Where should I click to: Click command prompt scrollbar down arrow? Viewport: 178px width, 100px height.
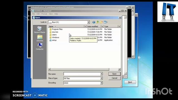pyautogui.click(x=133, y=56)
